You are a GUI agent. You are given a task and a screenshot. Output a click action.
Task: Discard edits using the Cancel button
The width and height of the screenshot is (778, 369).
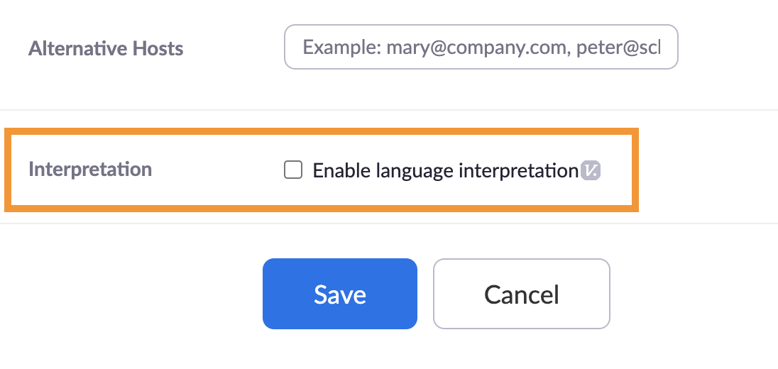[522, 294]
